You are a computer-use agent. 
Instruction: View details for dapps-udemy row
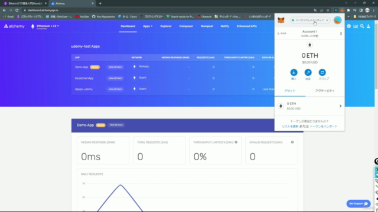(115, 89)
